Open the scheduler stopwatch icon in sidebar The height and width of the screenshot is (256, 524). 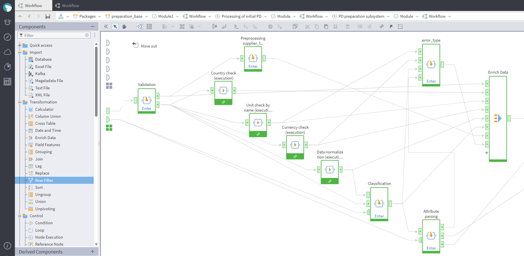tap(7, 67)
